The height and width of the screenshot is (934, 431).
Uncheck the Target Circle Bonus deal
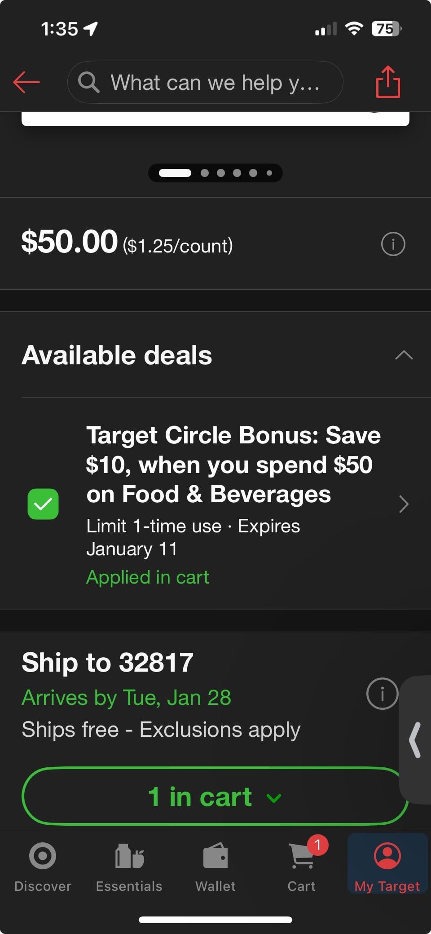pyautogui.click(x=43, y=504)
